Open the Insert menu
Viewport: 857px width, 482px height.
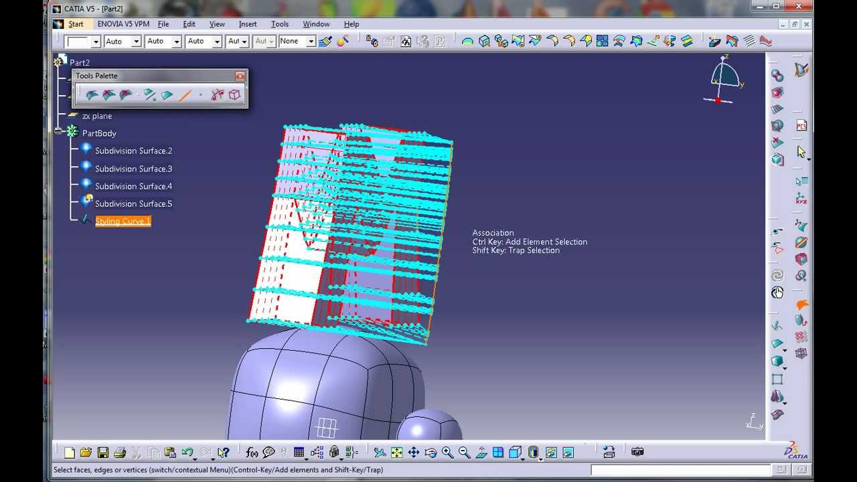[248, 24]
